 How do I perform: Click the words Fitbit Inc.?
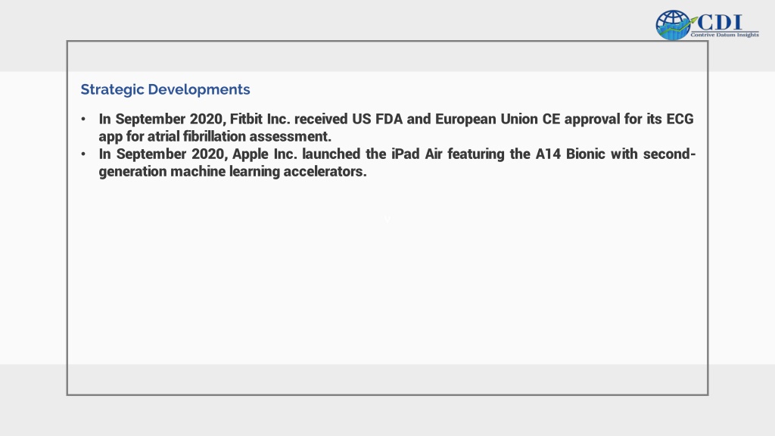pos(260,119)
